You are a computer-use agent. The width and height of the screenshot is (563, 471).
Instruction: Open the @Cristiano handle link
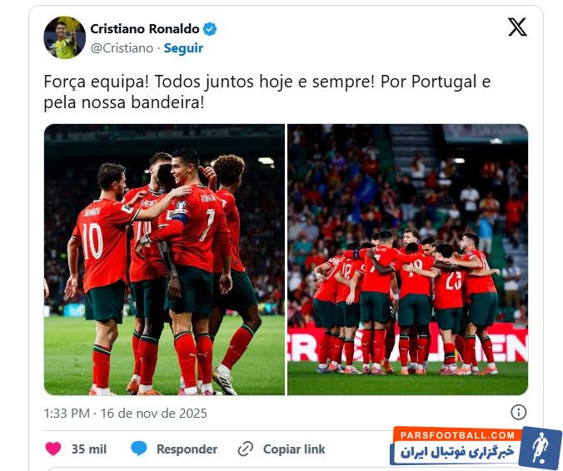122,48
